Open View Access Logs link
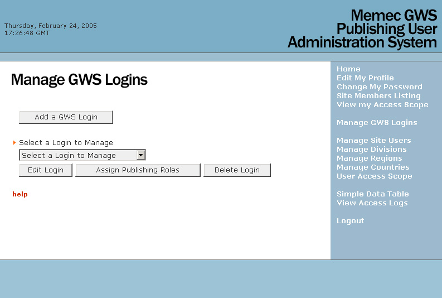The image size is (442, 298). pyautogui.click(x=372, y=203)
